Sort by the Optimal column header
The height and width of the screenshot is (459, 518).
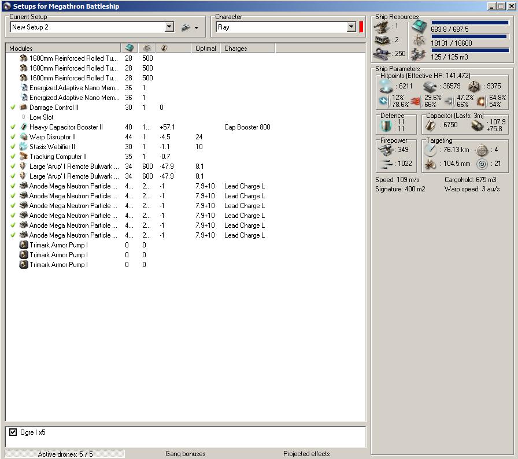tap(205, 48)
